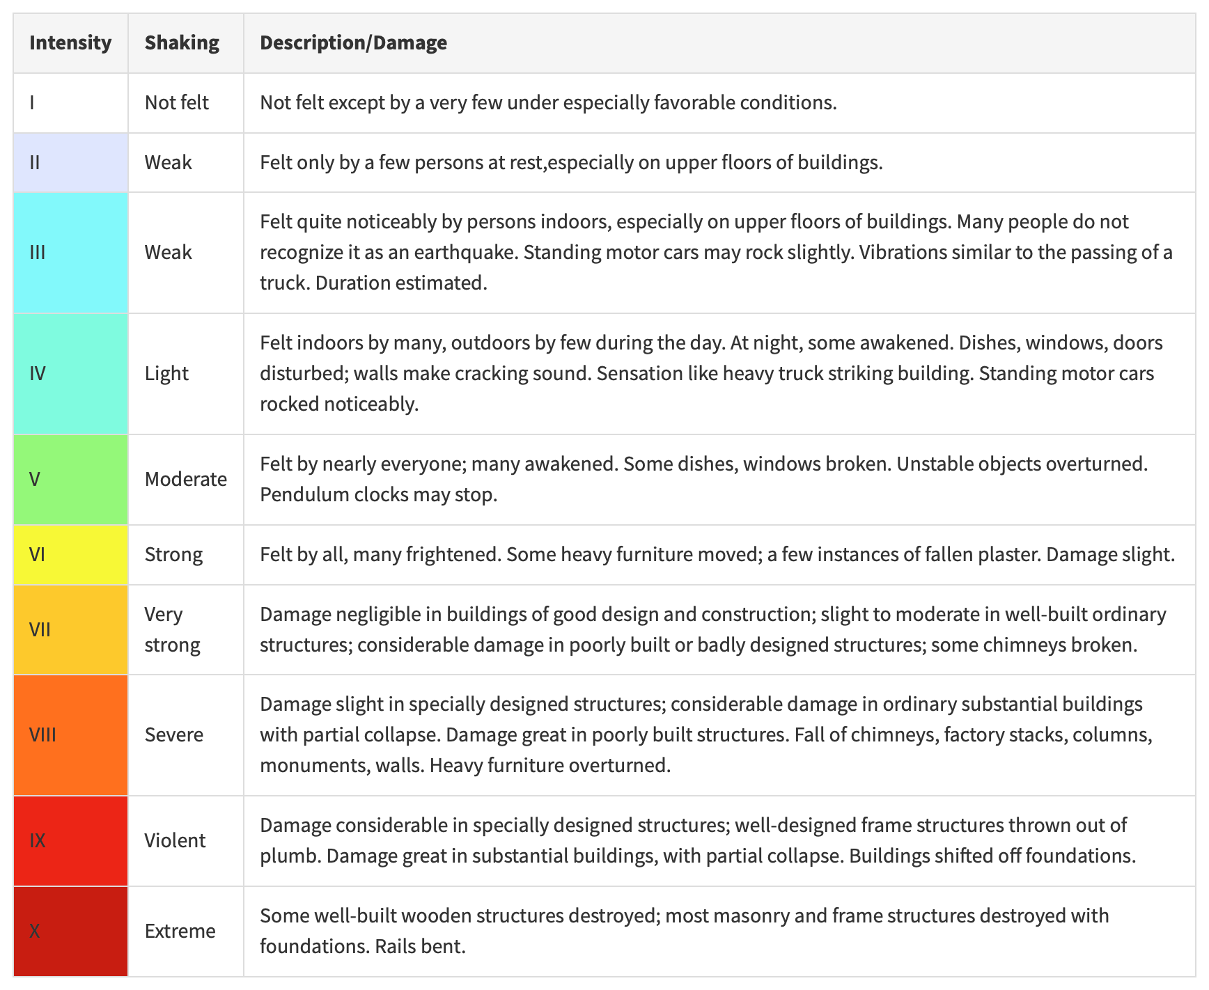Click the Shaking column header

click(186, 43)
